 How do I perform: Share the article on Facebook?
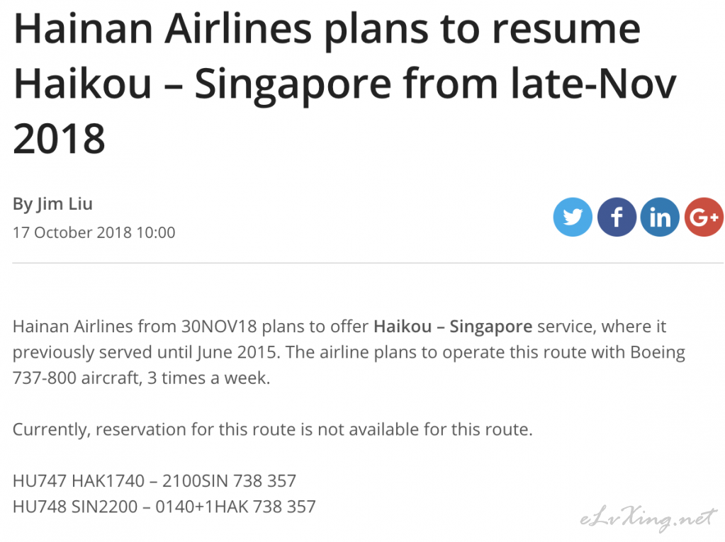[617, 217]
